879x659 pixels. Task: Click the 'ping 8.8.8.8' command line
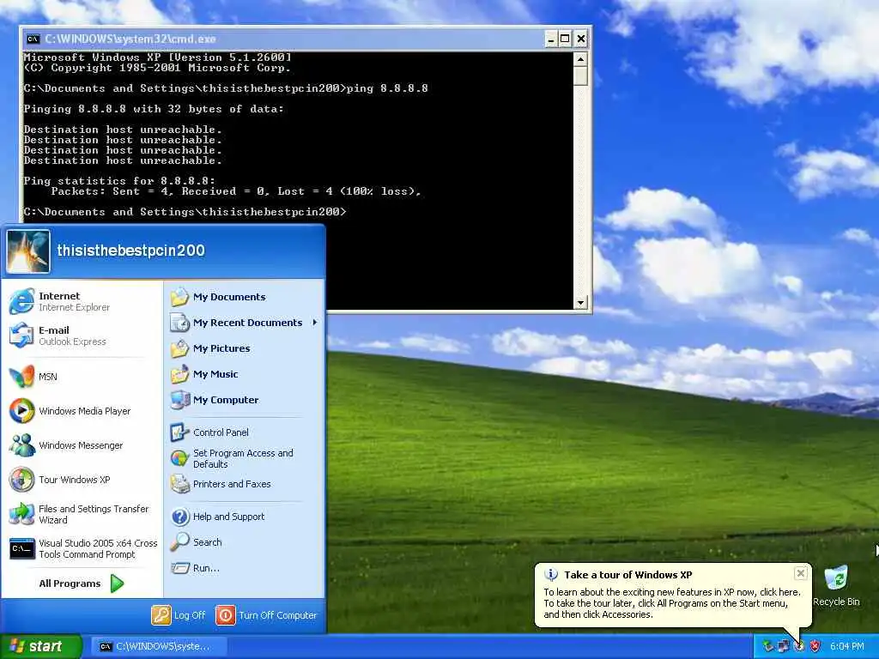[226, 88]
